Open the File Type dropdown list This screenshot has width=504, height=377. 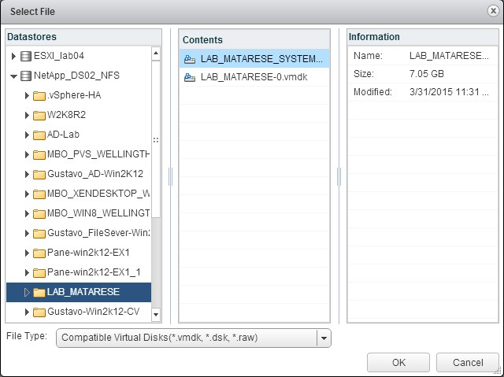pos(323,338)
